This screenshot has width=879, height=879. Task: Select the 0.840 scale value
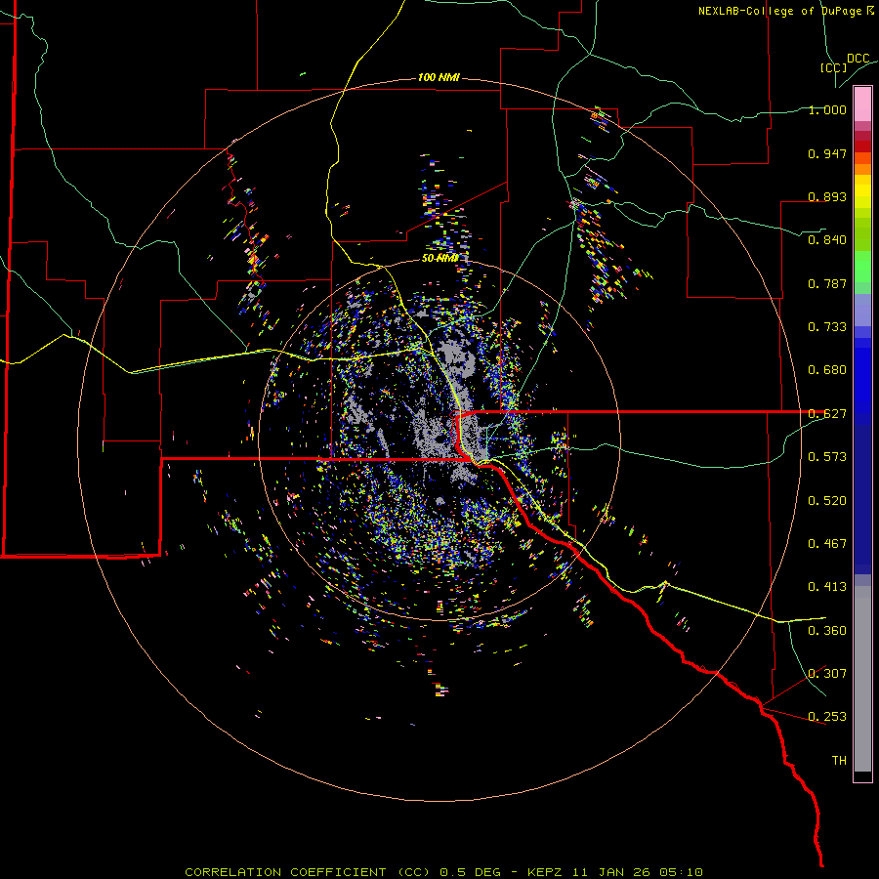pos(827,239)
